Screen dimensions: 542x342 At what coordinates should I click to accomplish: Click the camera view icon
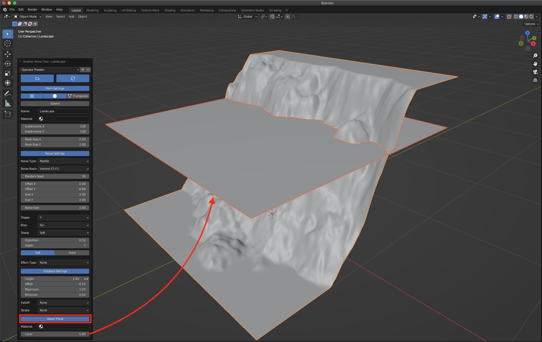tap(535, 72)
